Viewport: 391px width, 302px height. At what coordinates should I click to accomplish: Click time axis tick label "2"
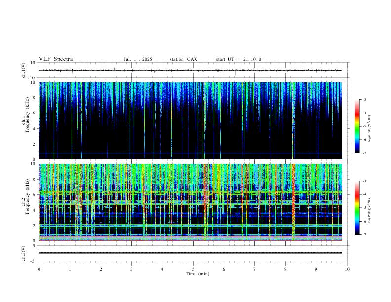(101, 269)
